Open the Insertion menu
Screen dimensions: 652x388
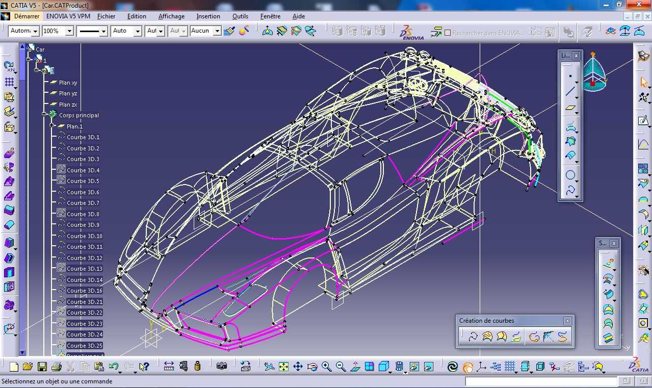[208, 16]
